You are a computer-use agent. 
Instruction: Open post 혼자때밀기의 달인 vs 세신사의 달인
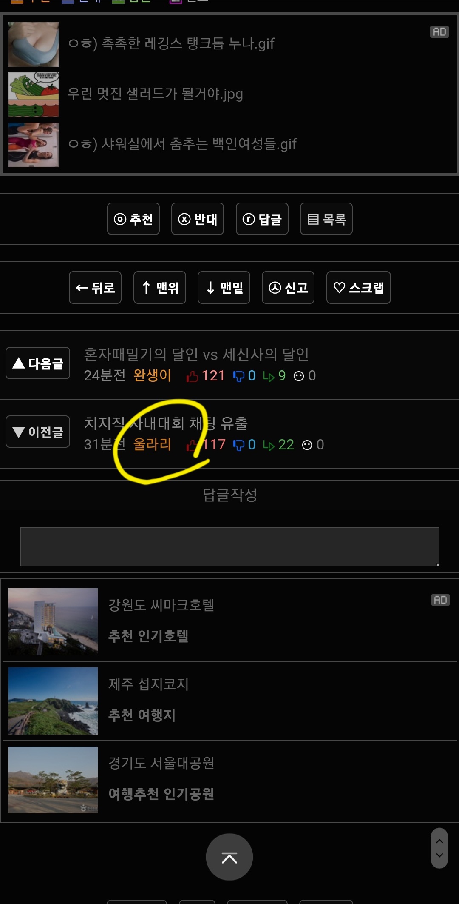point(196,354)
